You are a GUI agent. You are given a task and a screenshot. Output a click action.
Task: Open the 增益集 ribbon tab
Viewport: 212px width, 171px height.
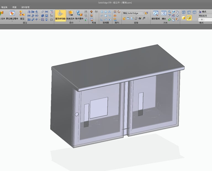click(x=4, y=7)
